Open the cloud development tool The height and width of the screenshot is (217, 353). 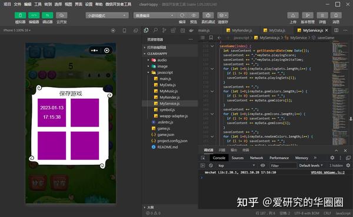pyautogui.click(x=61, y=15)
